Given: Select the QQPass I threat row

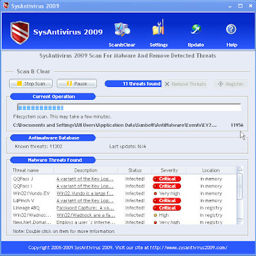Looking at the screenshot, I should [x=124, y=186].
